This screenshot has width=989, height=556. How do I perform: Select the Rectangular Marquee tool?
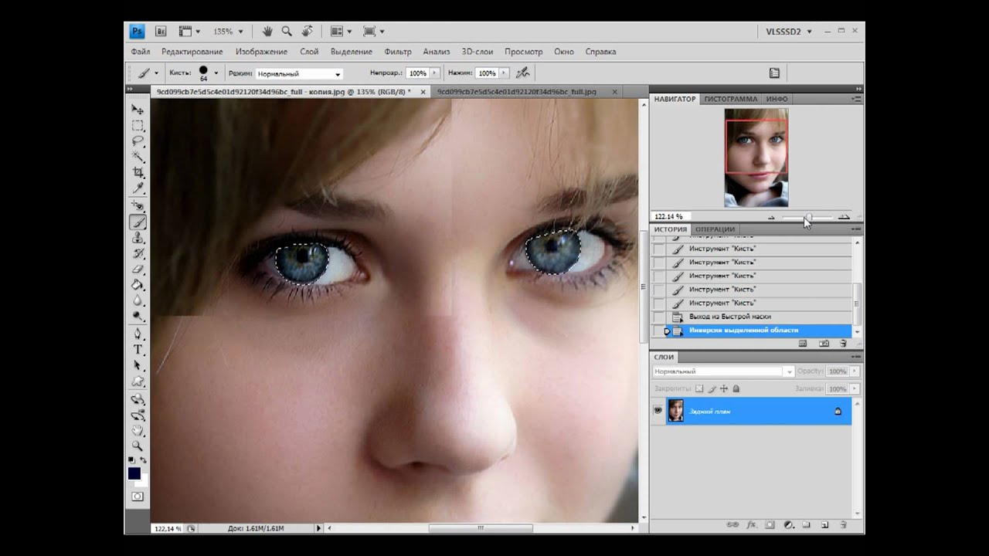138,125
